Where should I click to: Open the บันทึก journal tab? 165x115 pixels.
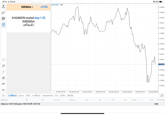pyautogui.click(x=62, y=95)
